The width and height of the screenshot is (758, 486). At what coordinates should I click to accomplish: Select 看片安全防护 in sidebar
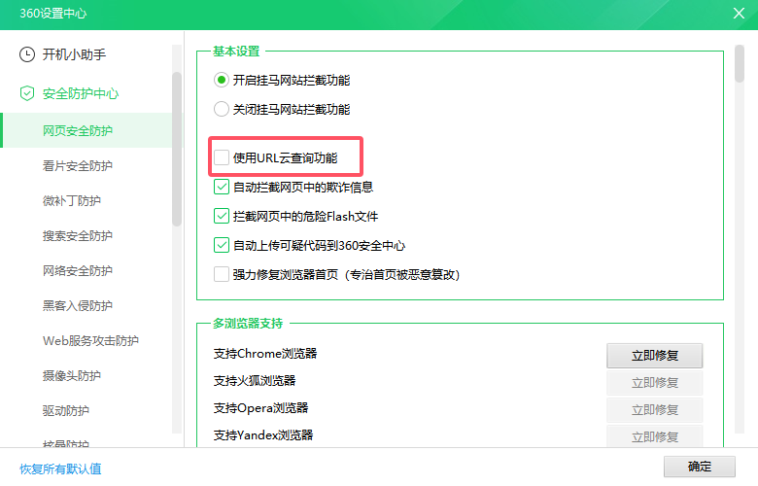[78, 166]
